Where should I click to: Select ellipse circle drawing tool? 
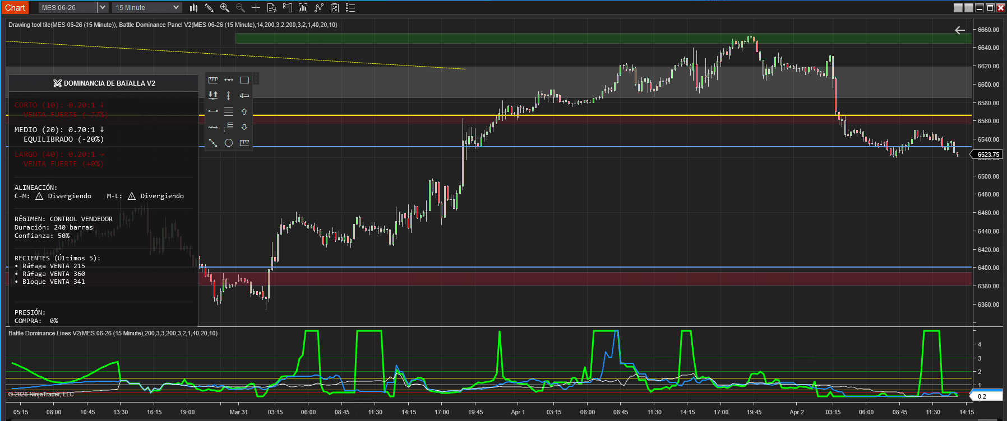[229, 143]
